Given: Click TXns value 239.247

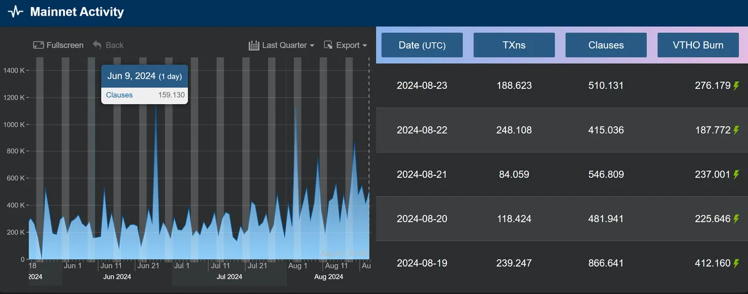Looking at the screenshot, I should point(514,263).
